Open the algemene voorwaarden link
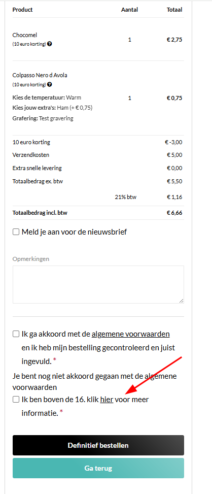 coord(131,334)
